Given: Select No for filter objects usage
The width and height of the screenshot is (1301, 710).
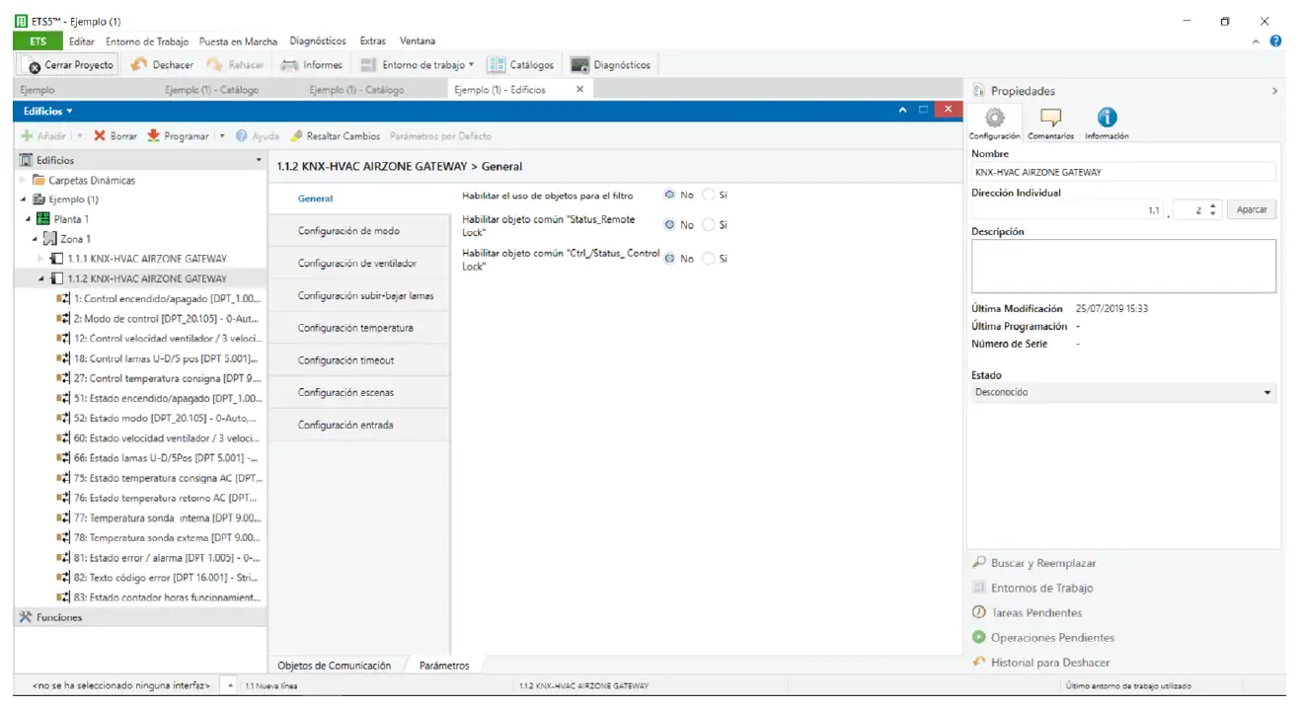Looking at the screenshot, I should pyautogui.click(x=670, y=196).
